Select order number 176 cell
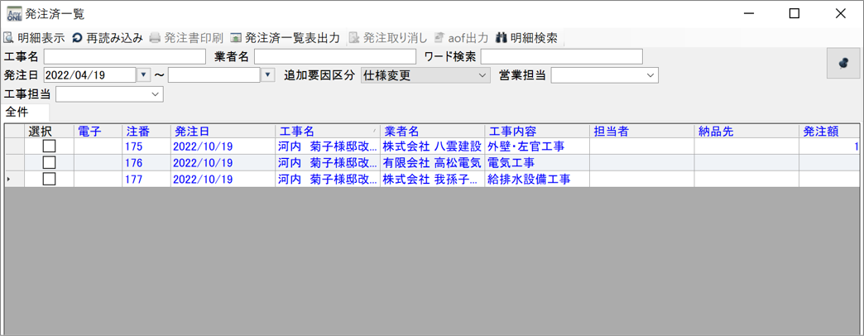This screenshot has width=864, height=336. point(146,163)
